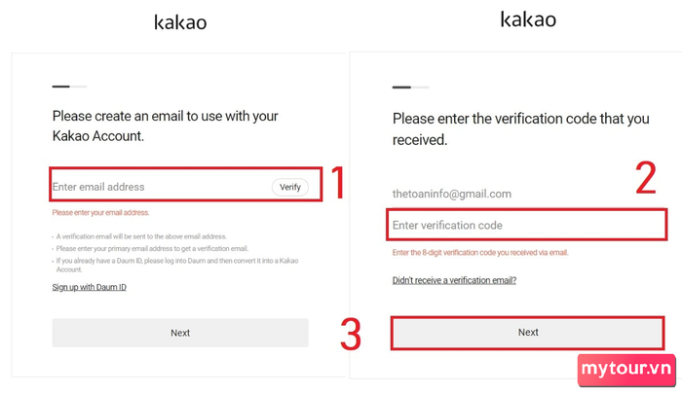The width and height of the screenshot is (682, 394).
Task: Click the red annotation number 3
Action: coord(351,335)
